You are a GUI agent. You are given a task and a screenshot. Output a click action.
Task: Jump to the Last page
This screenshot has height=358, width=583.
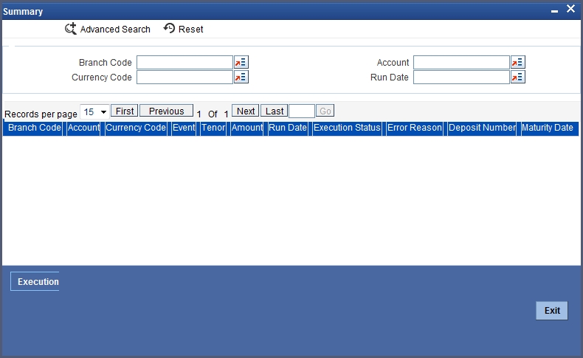click(x=274, y=111)
